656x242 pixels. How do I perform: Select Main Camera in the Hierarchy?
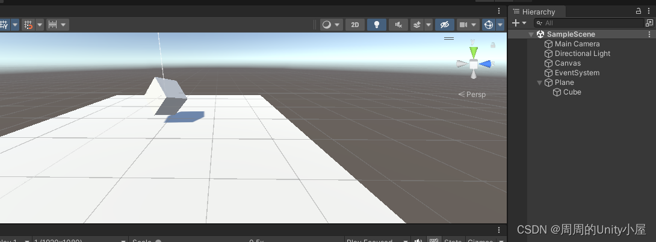pyautogui.click(x=577, y=44)
